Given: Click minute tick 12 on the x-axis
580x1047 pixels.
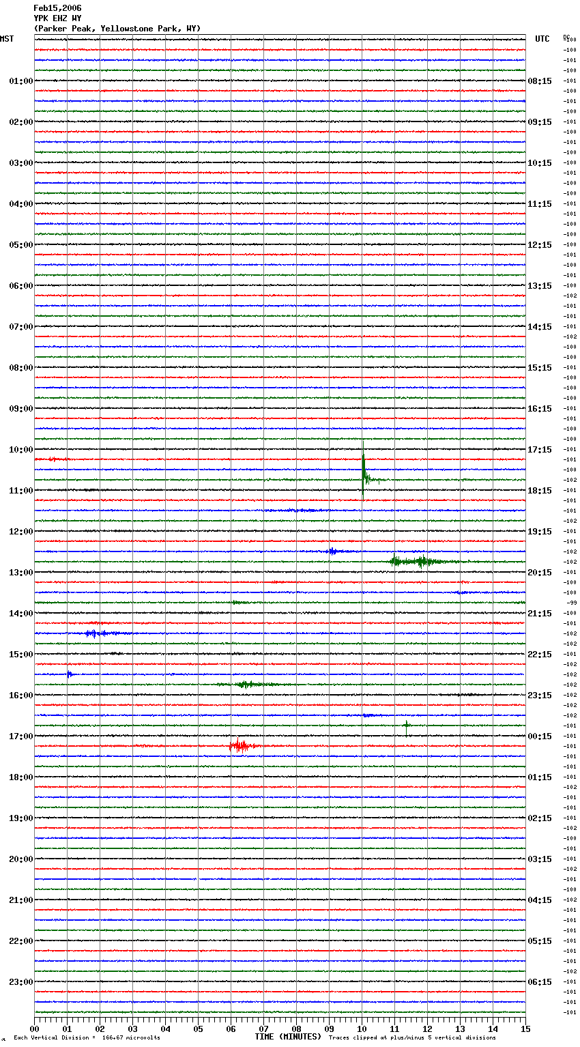Looking at the screenshot, I should coord(427,1029).
